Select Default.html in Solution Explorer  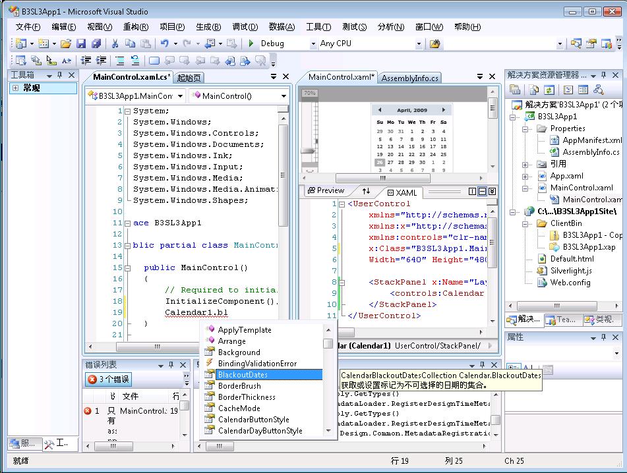(x=572, y=259)
